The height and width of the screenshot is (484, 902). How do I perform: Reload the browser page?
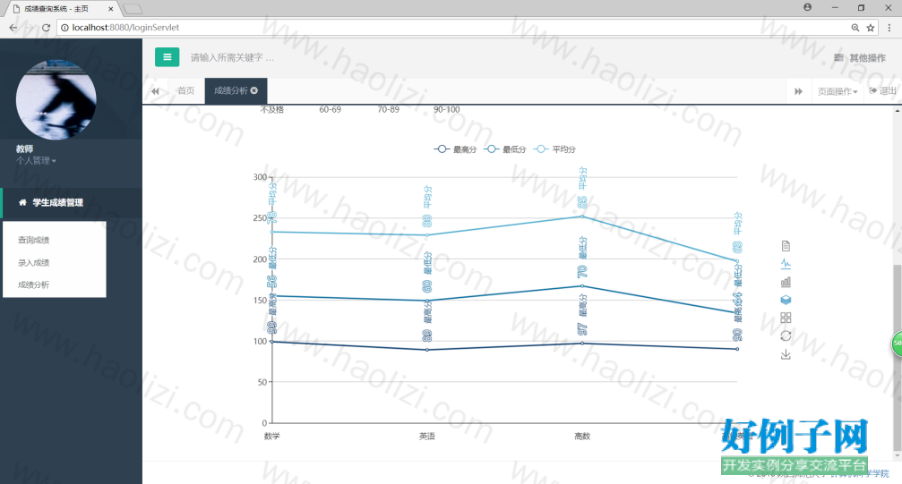pos(46,28)
